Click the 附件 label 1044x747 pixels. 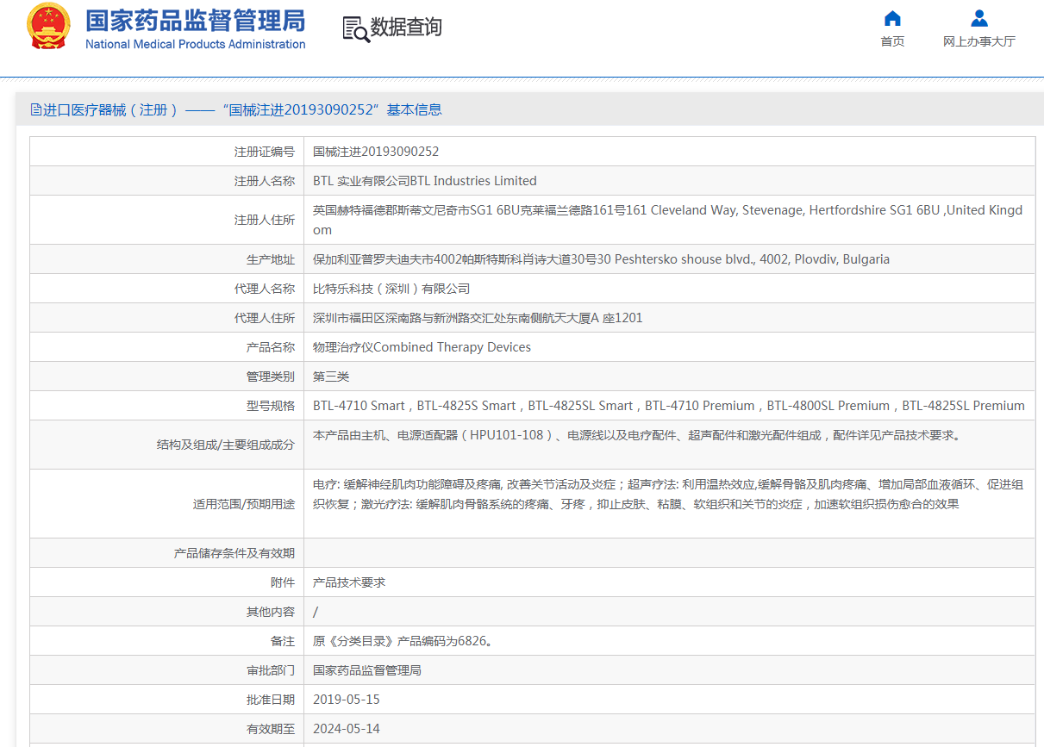283,582
